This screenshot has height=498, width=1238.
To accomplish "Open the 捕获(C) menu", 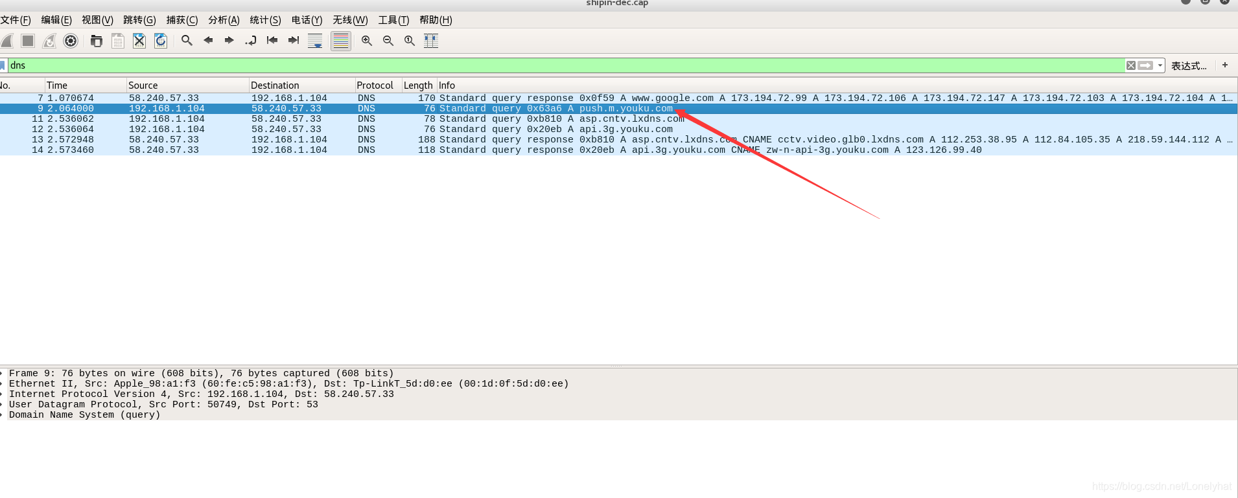I will point(182,20).
